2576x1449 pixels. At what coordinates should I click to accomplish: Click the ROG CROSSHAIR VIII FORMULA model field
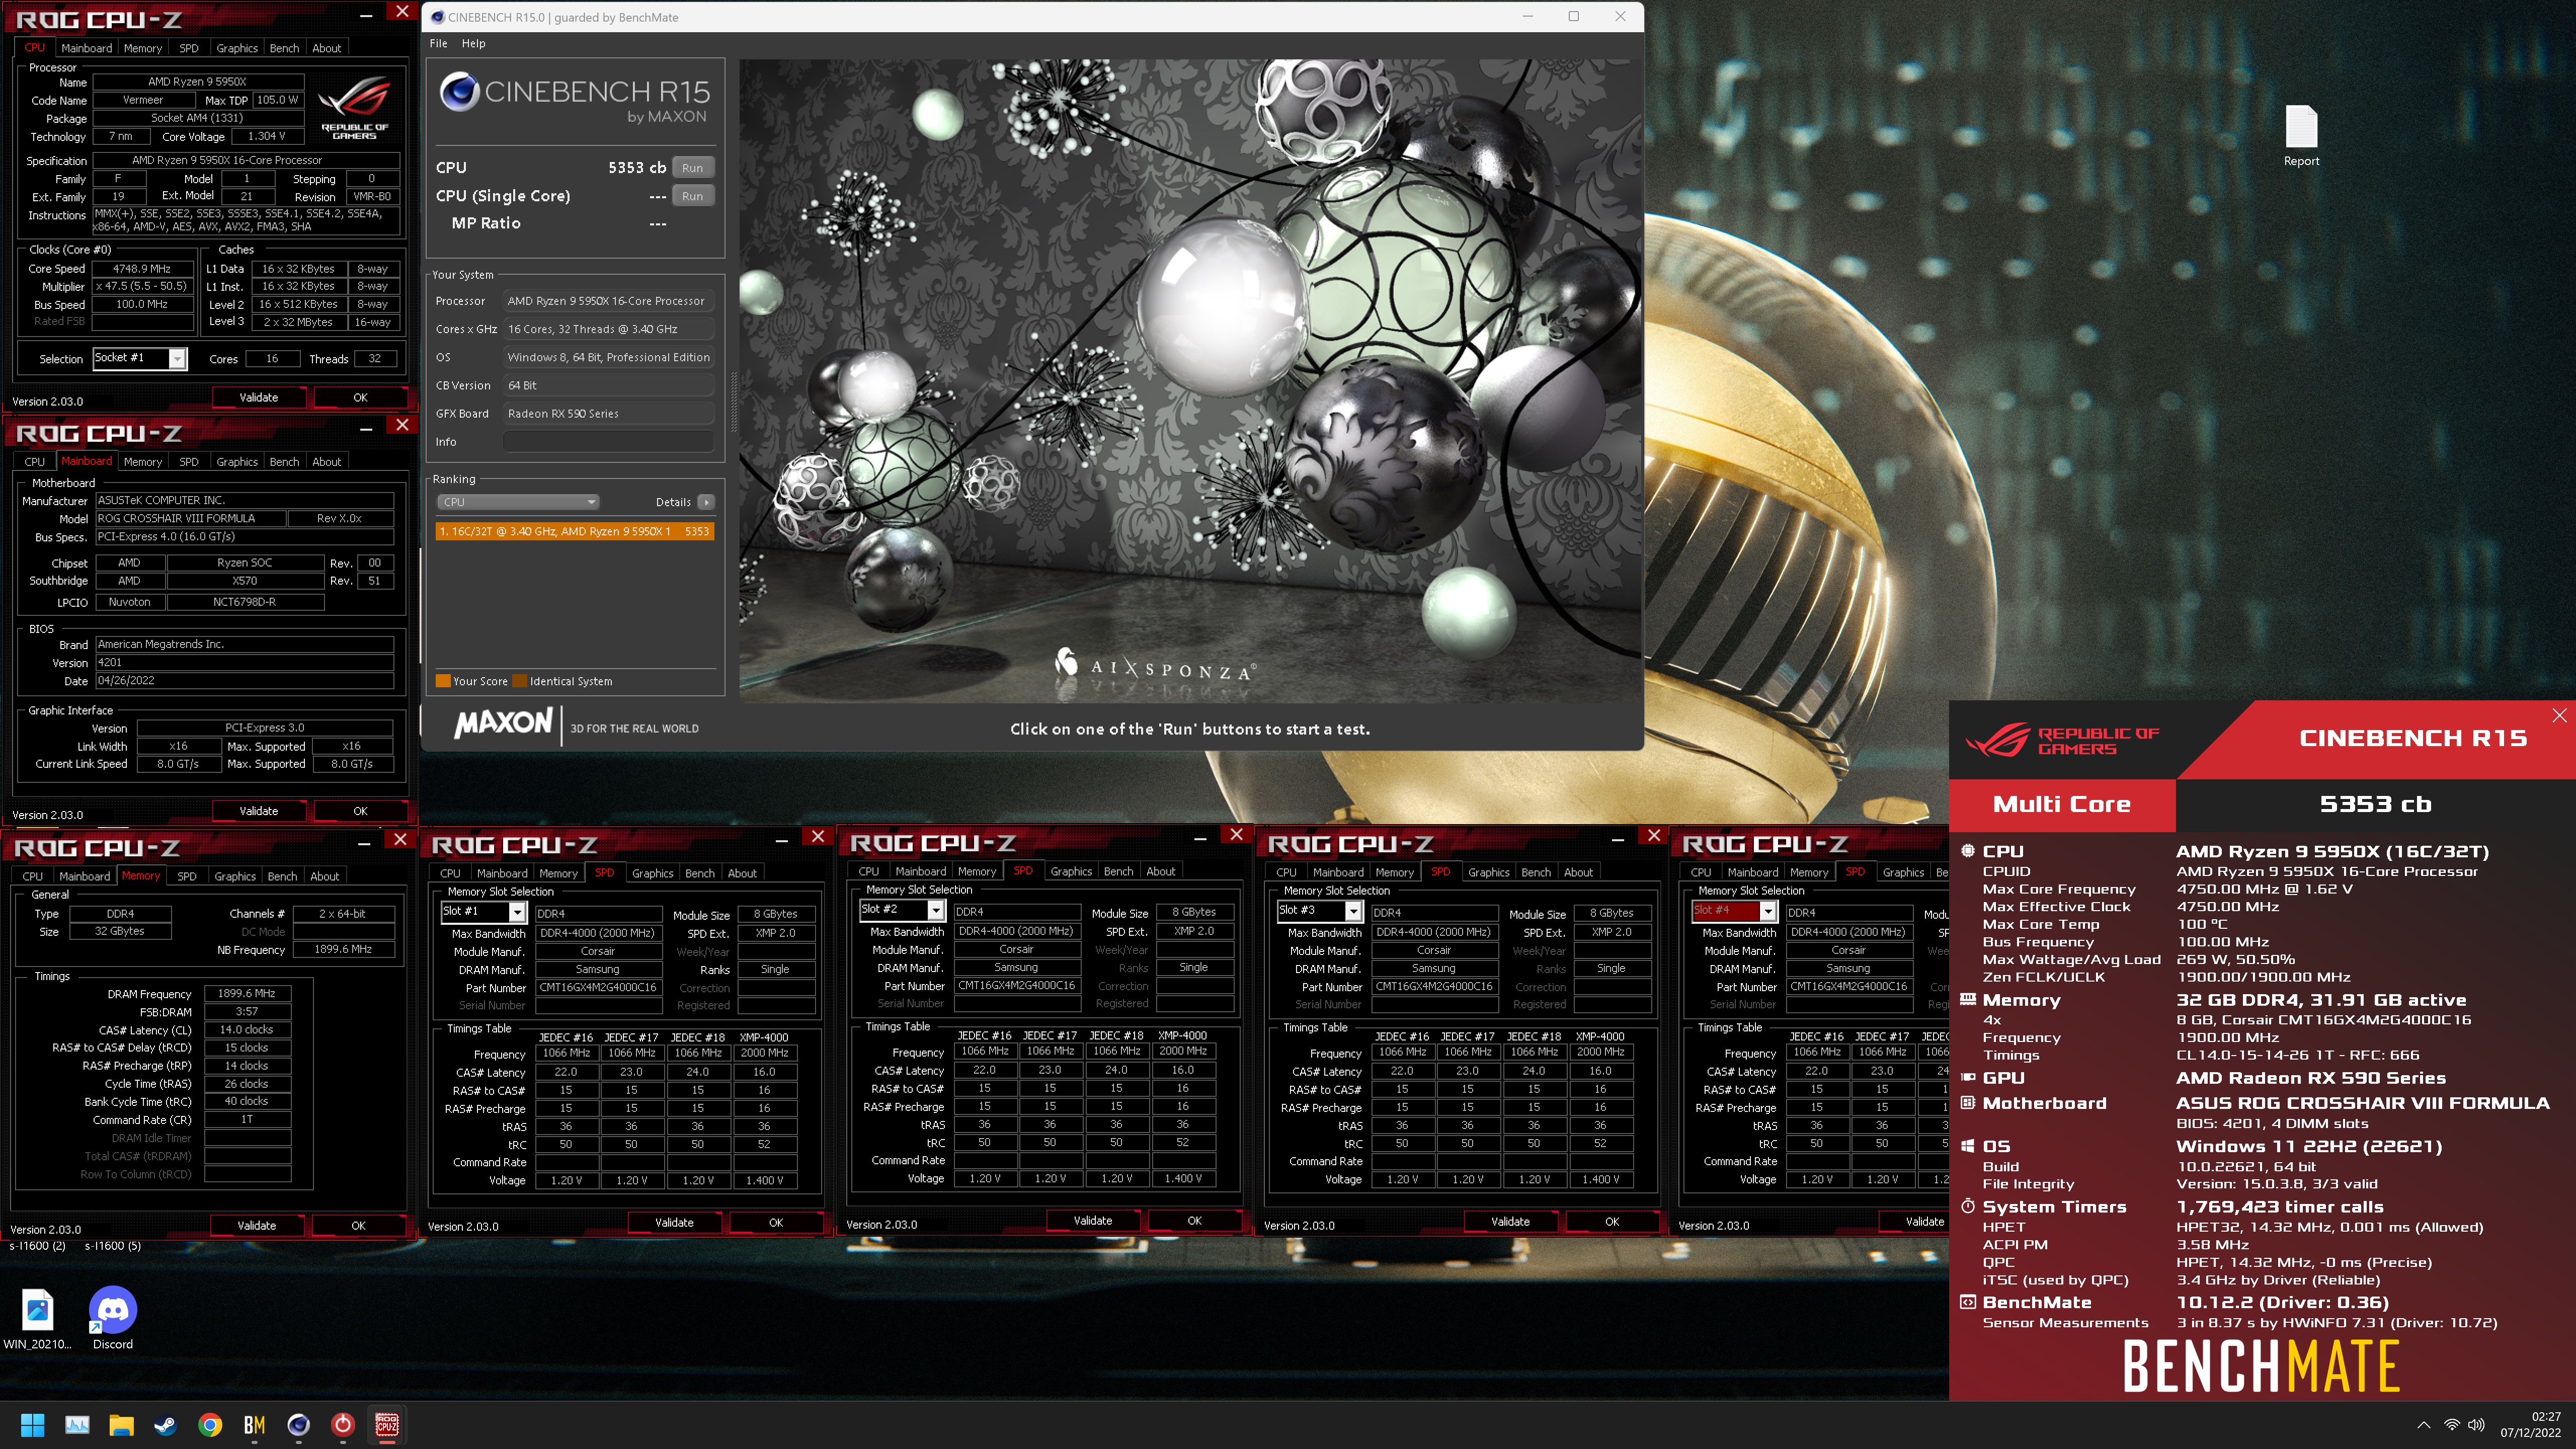coord(190,518)
